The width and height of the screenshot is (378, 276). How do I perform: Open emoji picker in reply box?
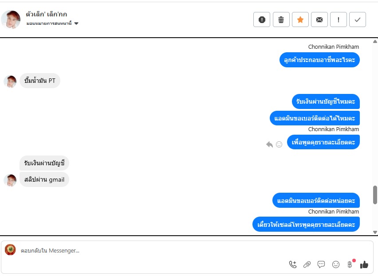pos(335,264)
